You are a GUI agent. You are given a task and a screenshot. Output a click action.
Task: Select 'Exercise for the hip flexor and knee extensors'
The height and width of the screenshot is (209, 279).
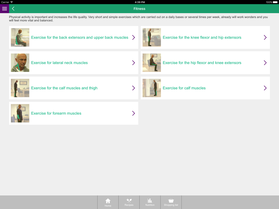202,63
